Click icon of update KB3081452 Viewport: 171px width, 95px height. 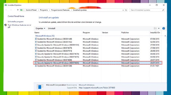[36, 42]
